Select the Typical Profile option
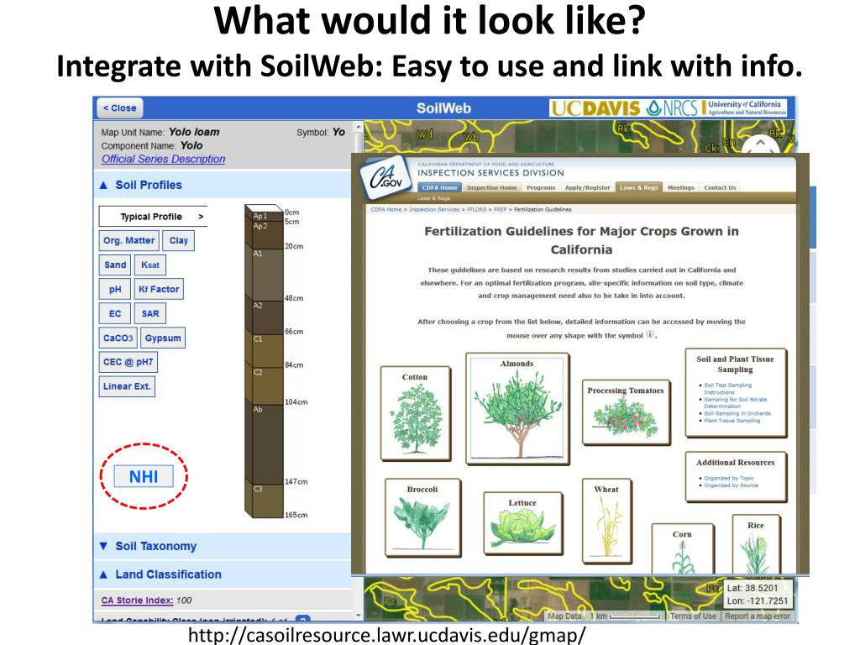Screen dimensions: 860x645 154,217
